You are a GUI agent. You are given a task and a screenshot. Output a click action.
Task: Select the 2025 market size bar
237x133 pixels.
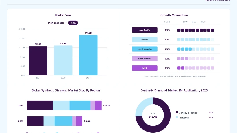(63, 60)
